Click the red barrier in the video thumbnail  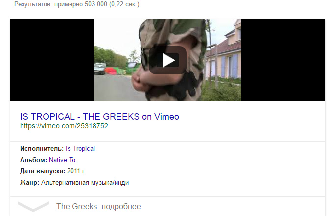113,71
